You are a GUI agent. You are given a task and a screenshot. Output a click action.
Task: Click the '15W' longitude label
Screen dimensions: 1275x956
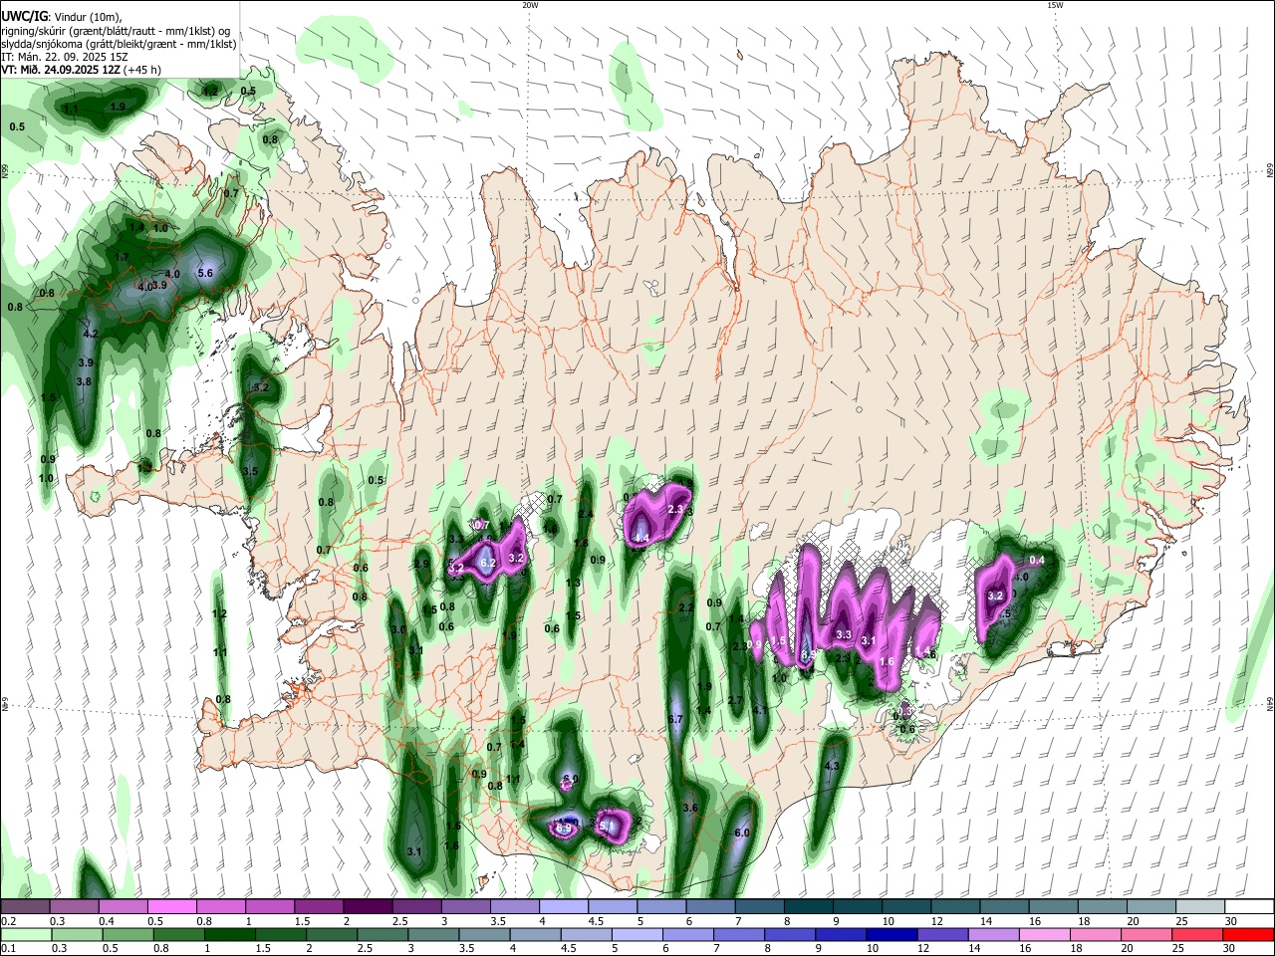(x=1054, y=5)
